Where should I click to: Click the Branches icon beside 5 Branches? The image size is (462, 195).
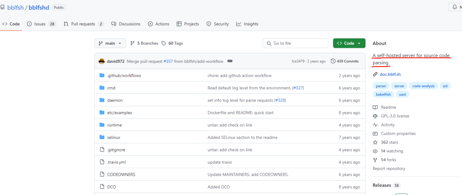pos(133,43)
